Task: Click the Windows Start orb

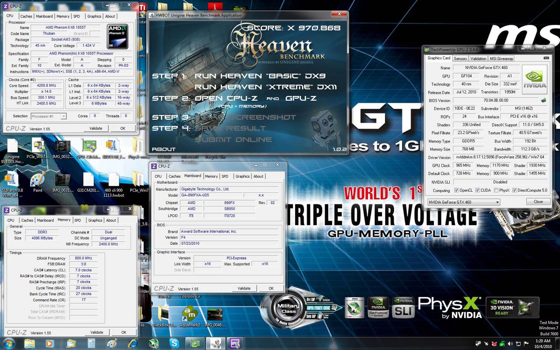Action: [x=8, y=344]
